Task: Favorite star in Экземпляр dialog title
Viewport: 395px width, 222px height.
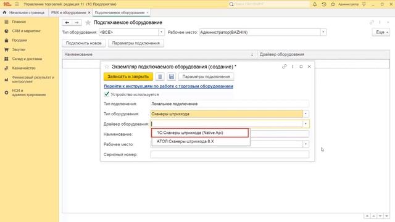Action: pos(107,67)
